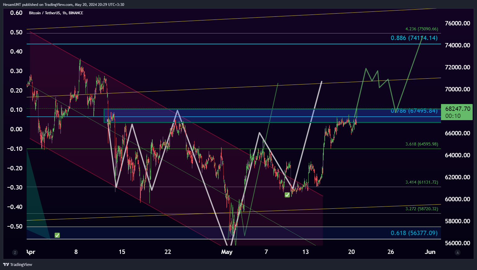Click the 72000.00 price axis label
477x270 pixels.
457,67
